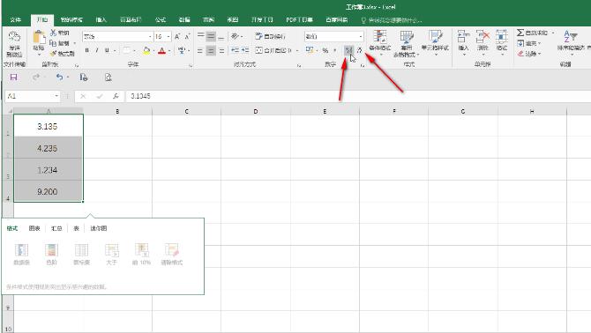Choose Greater Than in Quick Analysis
Image resolution: width=591 pixels, height=333 pixels.
(111, 254)
